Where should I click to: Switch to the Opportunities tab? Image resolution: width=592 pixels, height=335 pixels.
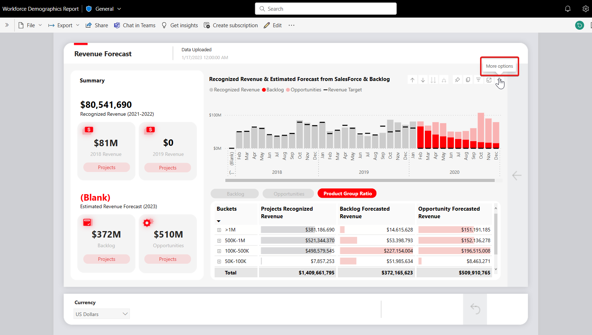(x=288, y=193)
